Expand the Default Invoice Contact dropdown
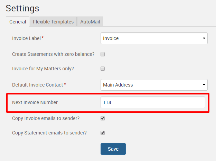 tap(154, 84)
